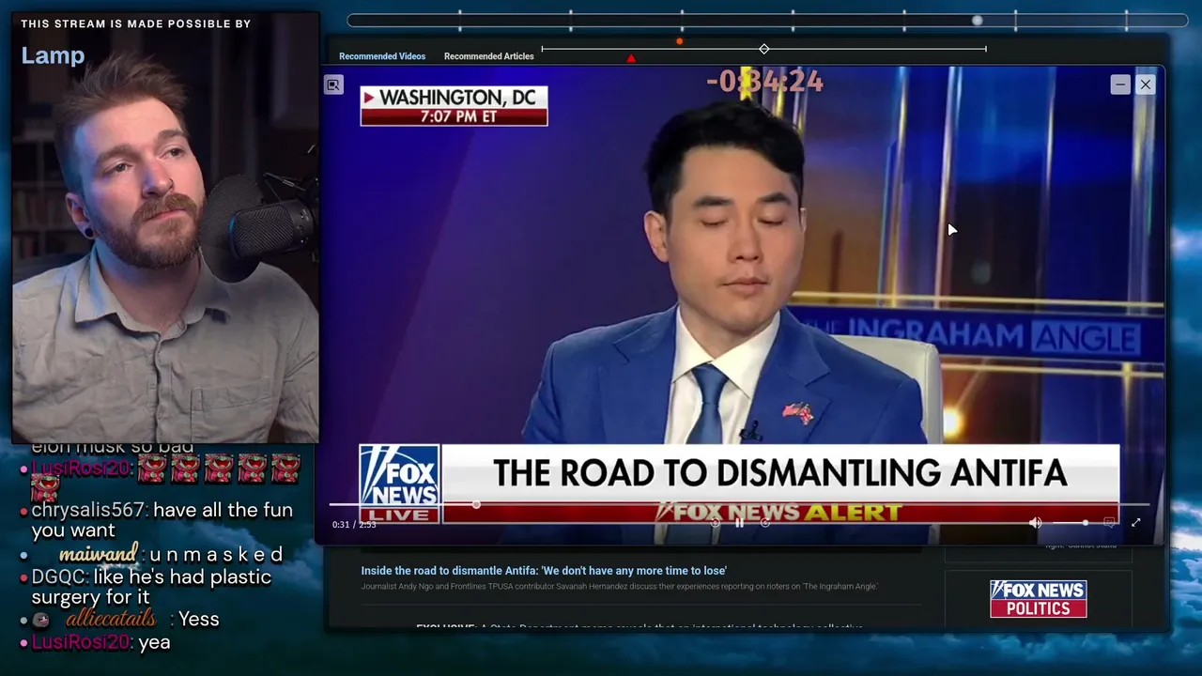Viewport: 1202px width, 676px height.
Task: Skip forward using the video's forward icon
Action: (764, 523)
